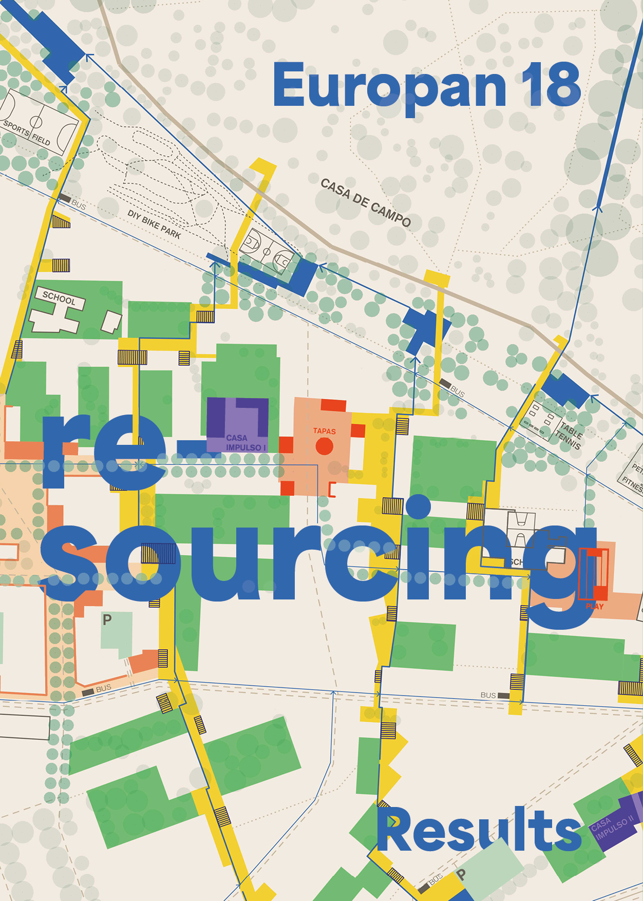Viewport: 643px width, 901px height.
Task: Click the parking P near the Results text
Action: pos(461,875)
